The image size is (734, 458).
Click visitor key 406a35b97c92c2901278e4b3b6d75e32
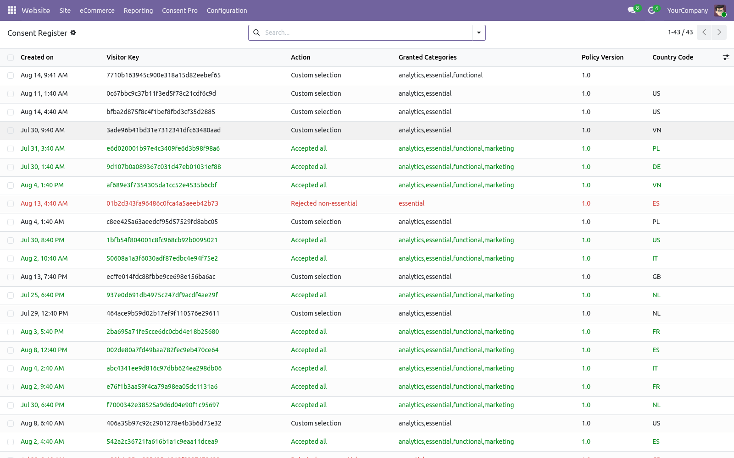(164, 423)
